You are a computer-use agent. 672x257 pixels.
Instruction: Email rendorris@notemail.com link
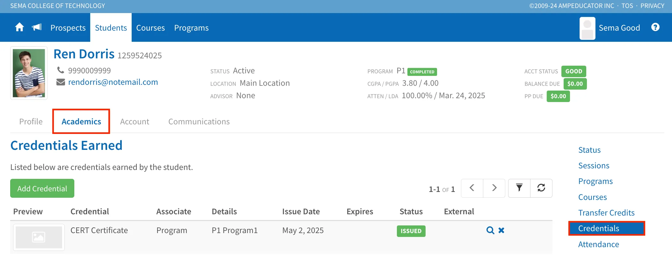click(x=113, y=82)
